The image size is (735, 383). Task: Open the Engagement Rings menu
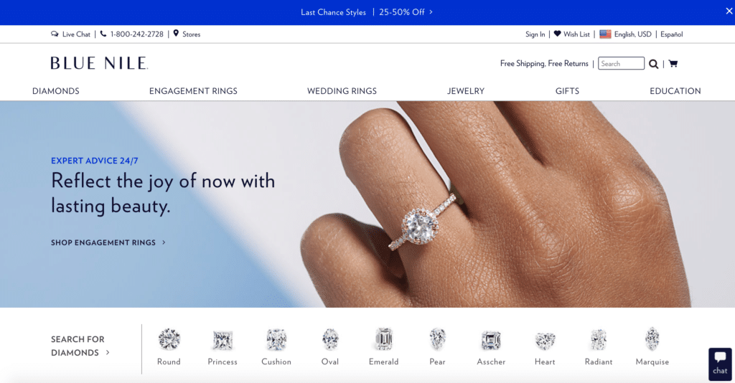click(x=193, y=91)
